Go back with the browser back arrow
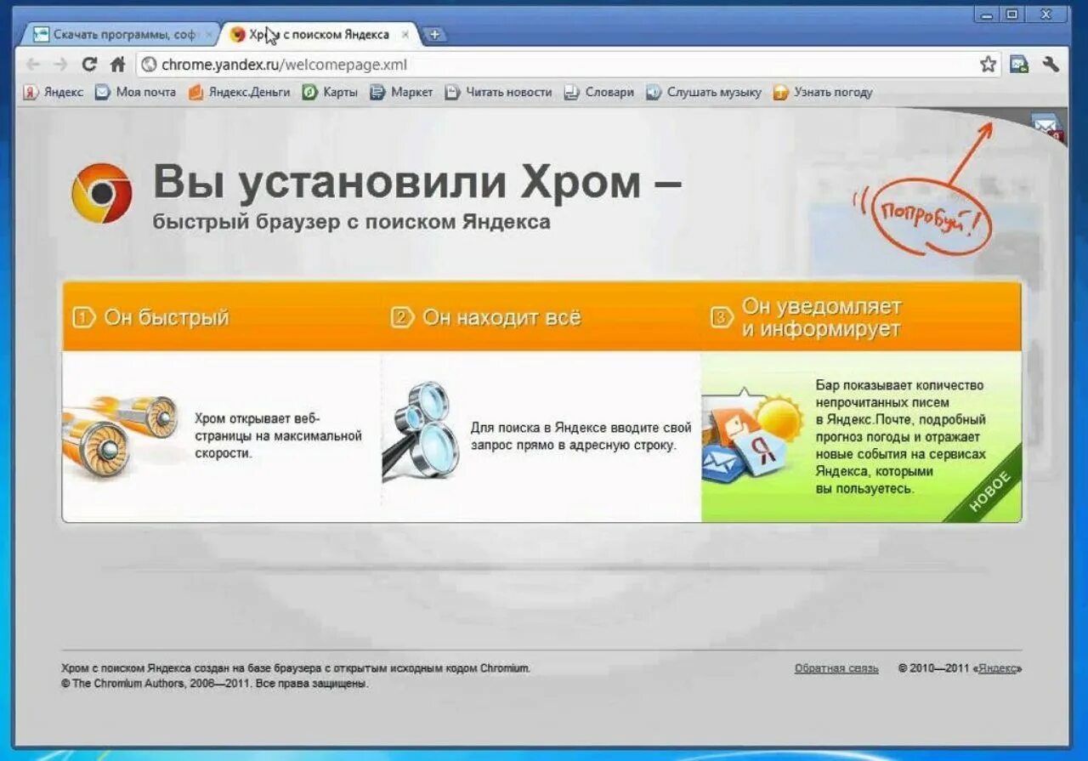The image size is (1088, 761). 33,64
